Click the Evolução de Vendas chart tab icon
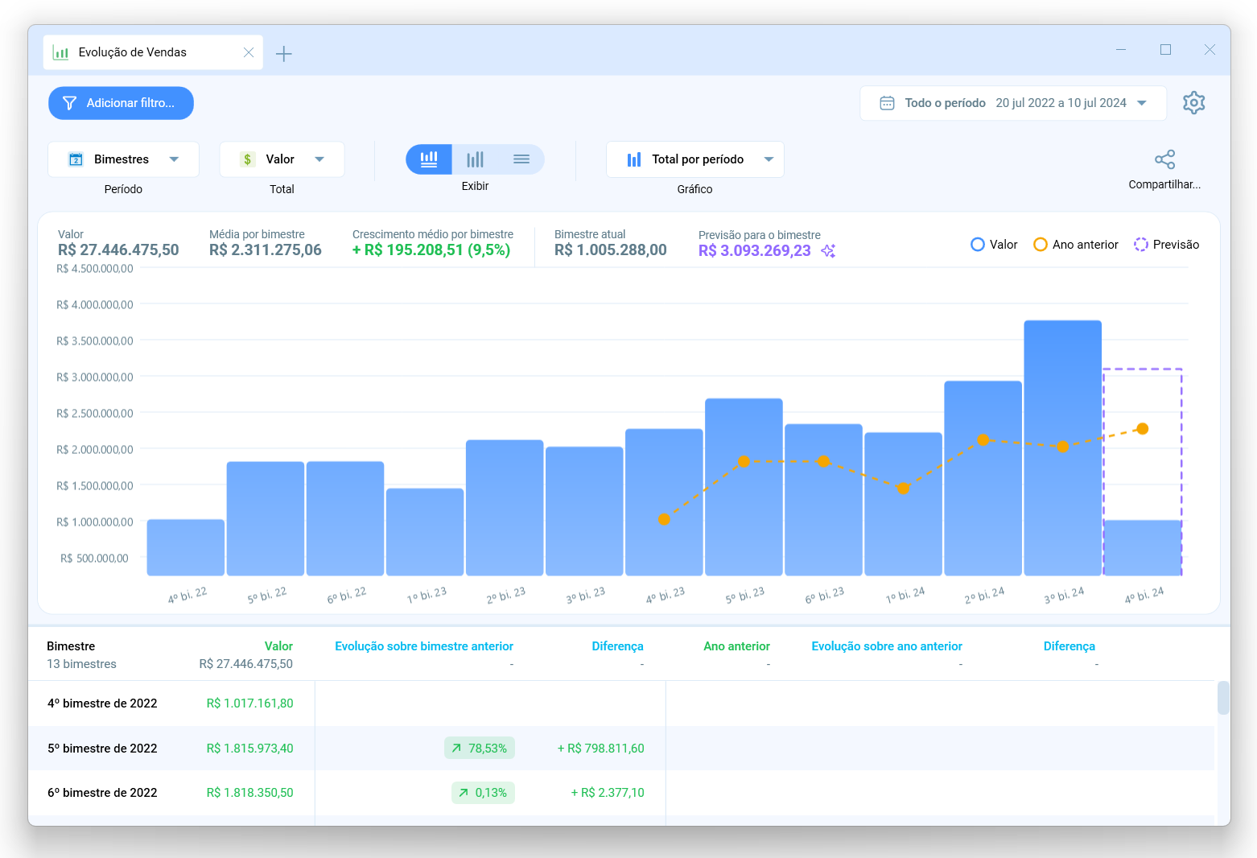 pyautogui.click(x=60, y=52)
